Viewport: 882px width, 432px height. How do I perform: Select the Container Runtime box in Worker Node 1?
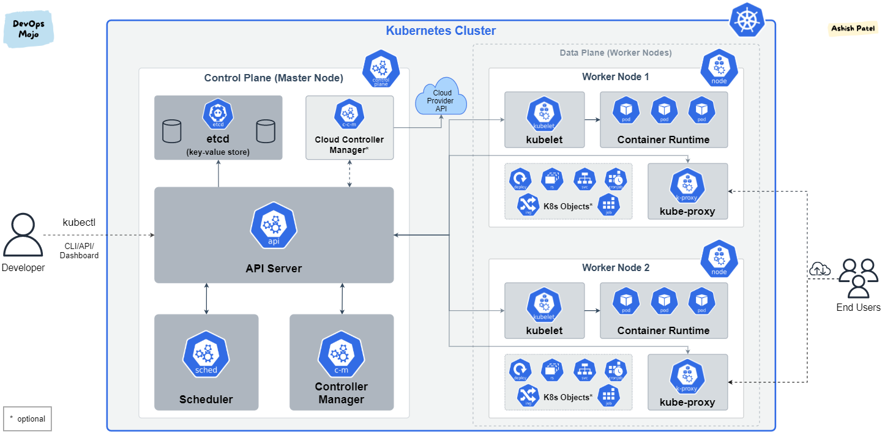[x=663, y=120]
